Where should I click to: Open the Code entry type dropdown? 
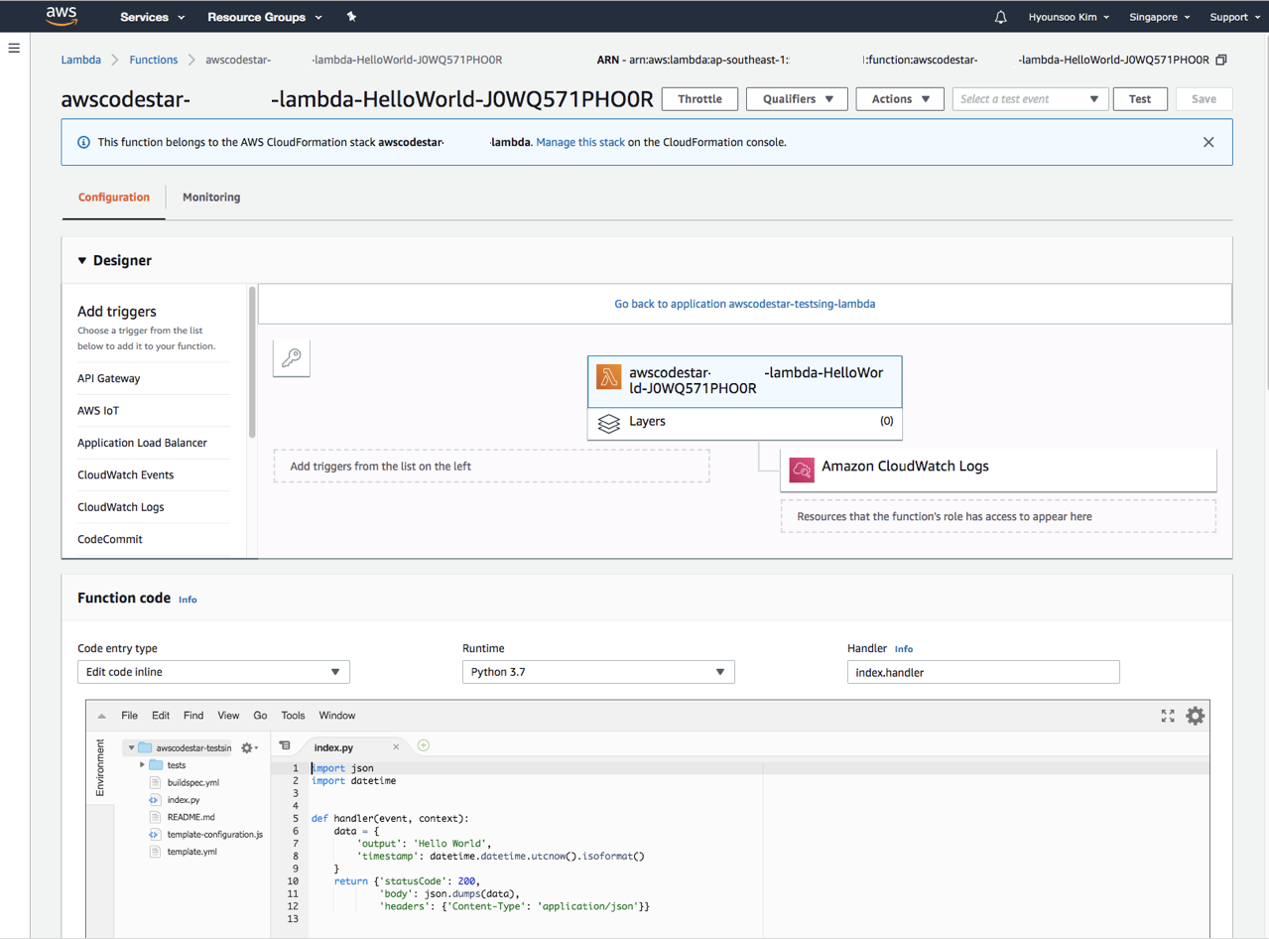tap(213, 672)
